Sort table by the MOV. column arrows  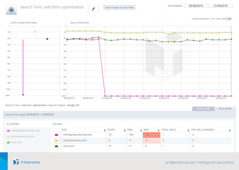pos(159,130)
